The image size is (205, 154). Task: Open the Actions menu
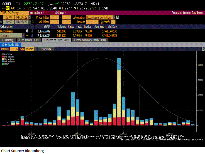click(39, 13)
